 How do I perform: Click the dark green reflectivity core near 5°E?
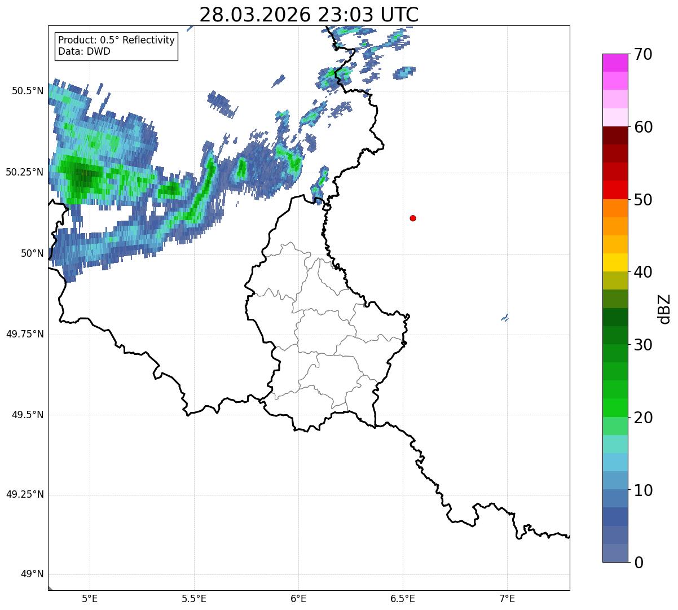83,176
